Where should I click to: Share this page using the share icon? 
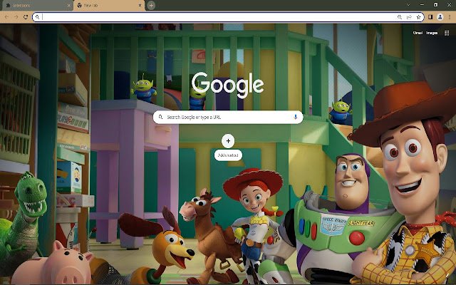pos(409,17)
